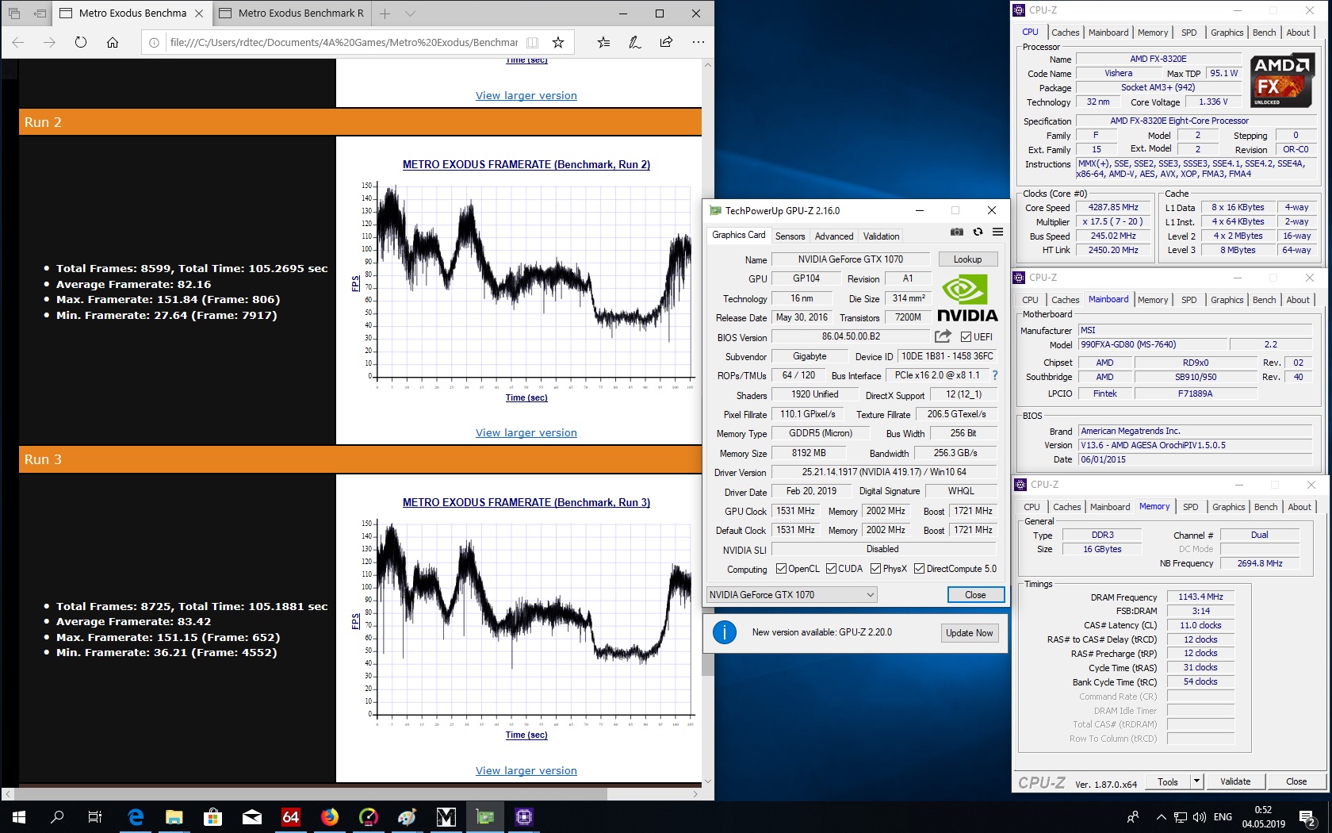Image resolution: width=1332 pixels, height=833 pixels.
Task: Click the CPU-Z Tools button
Action: pyautogui.click(x=1168, y=781)
